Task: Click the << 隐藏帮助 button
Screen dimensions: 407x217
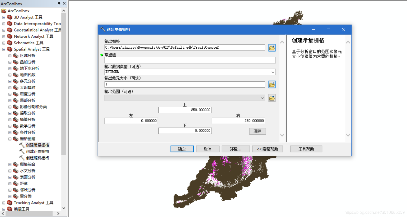Action: click(x=267, y=149)
